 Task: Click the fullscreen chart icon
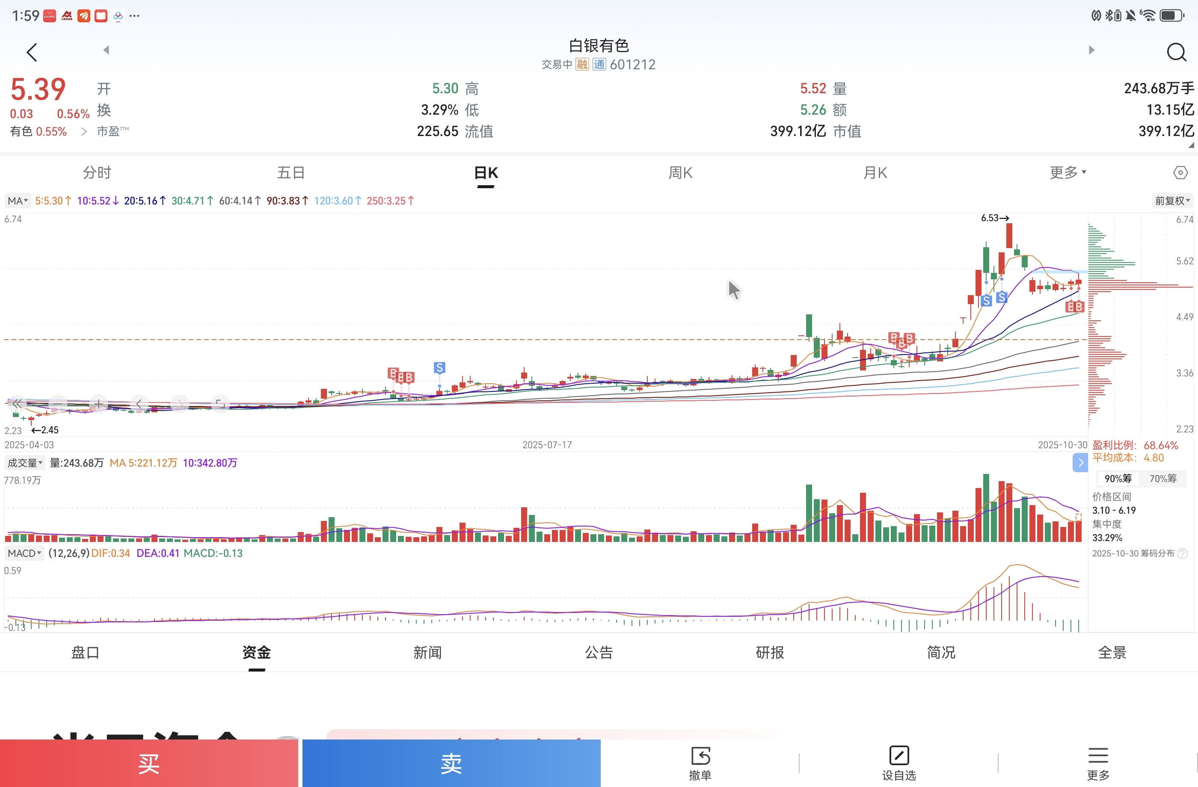[x=220, y=404]
